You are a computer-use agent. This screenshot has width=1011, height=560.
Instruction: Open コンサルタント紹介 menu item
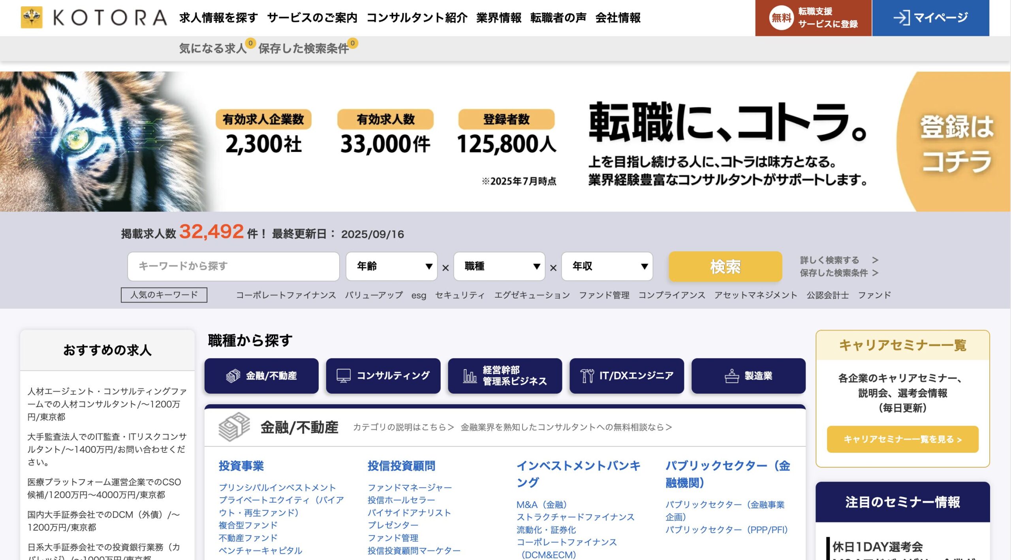click(x=417, y=18)
